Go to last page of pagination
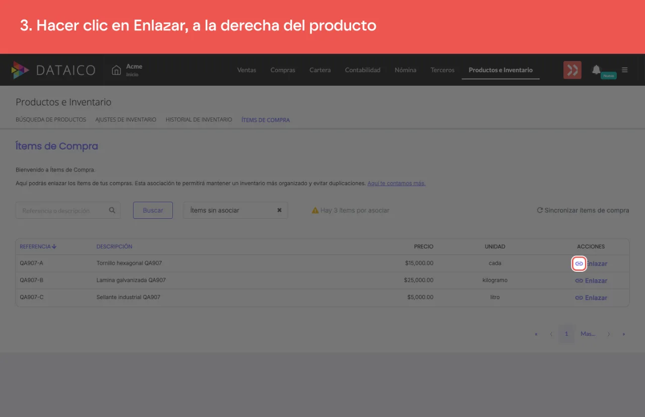 click(624, 334)
